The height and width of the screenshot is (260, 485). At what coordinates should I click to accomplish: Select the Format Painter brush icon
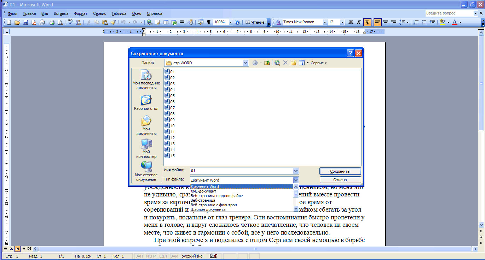coord(113,22)
